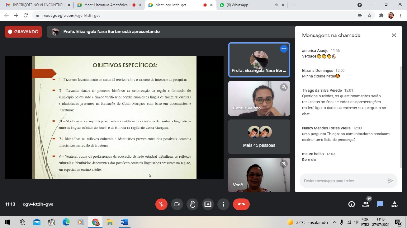Open the Mais 45 pessoas tile
Screen dimensions: 407x228
[259, 137]
